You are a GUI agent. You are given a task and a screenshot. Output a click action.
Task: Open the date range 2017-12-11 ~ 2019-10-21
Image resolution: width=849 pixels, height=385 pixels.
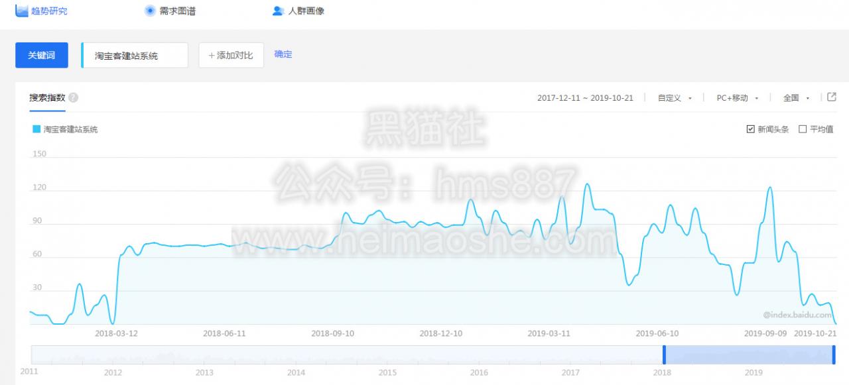[x=585, y=98]
